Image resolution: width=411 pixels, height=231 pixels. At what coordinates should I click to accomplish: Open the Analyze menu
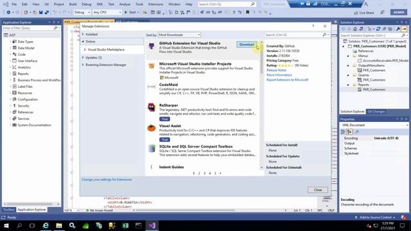(x=125, y=4)
